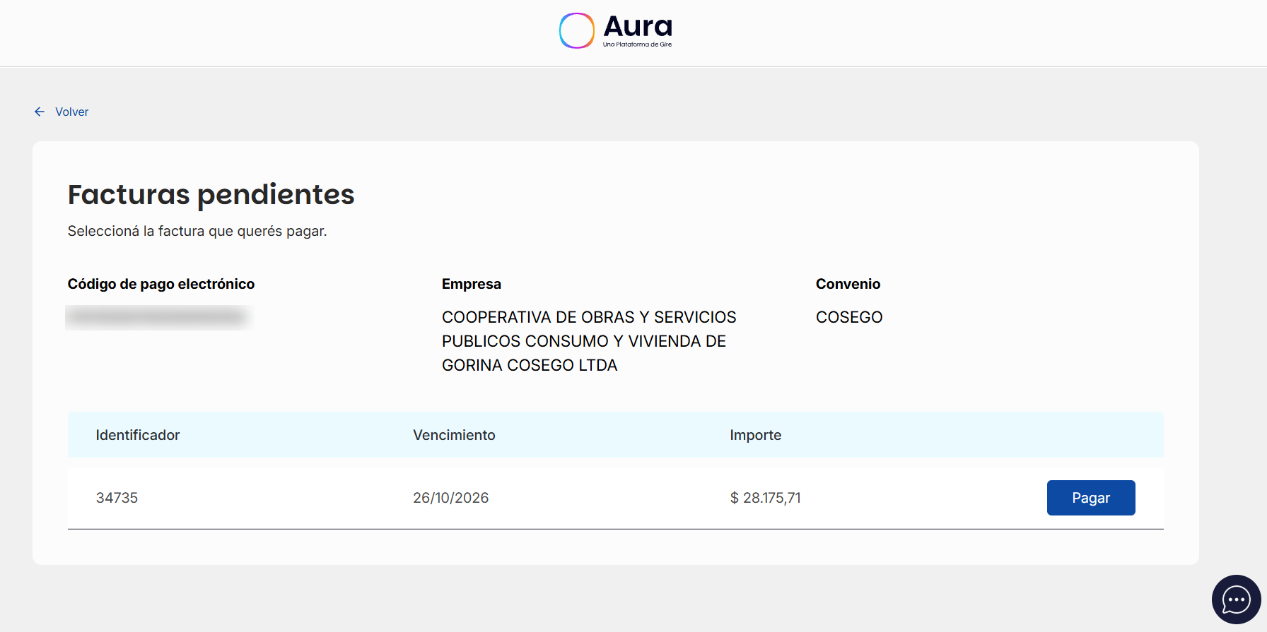Image resolution: width=1267 pixels, height=632 pixels.
Task: Click the back arrow icon beside Volver
Action: 40,112
